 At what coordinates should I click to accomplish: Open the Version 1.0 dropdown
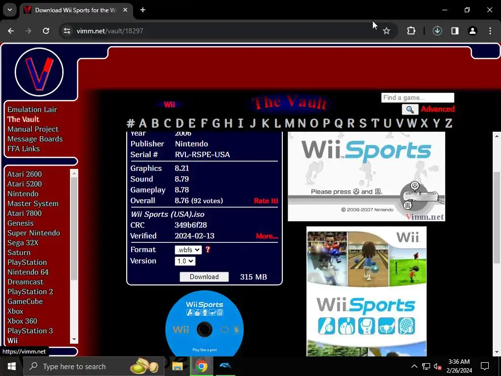[x=185, y=261]
